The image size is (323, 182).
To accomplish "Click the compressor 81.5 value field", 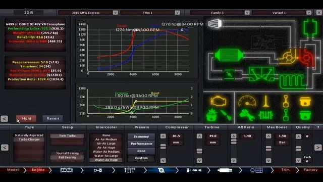I will click(176, 136).
